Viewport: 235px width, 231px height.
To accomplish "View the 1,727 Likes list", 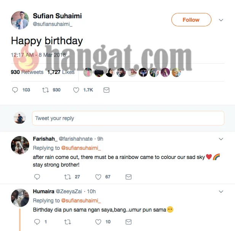I will point(61,72).
